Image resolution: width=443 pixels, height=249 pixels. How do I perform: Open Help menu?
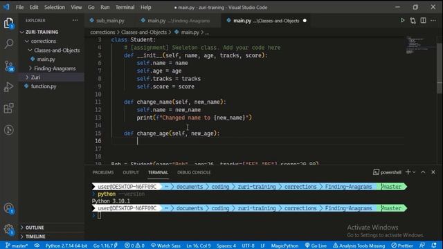146,7
